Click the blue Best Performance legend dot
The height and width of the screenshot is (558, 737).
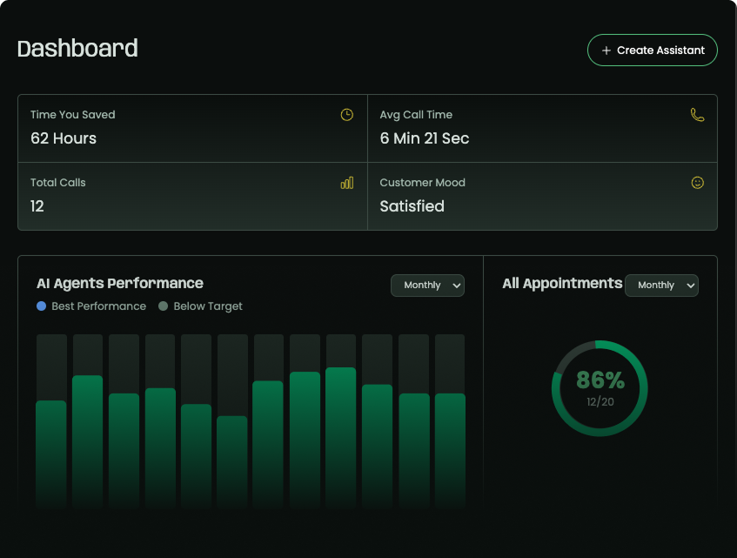pyautogui.click(x=42, y=306)
